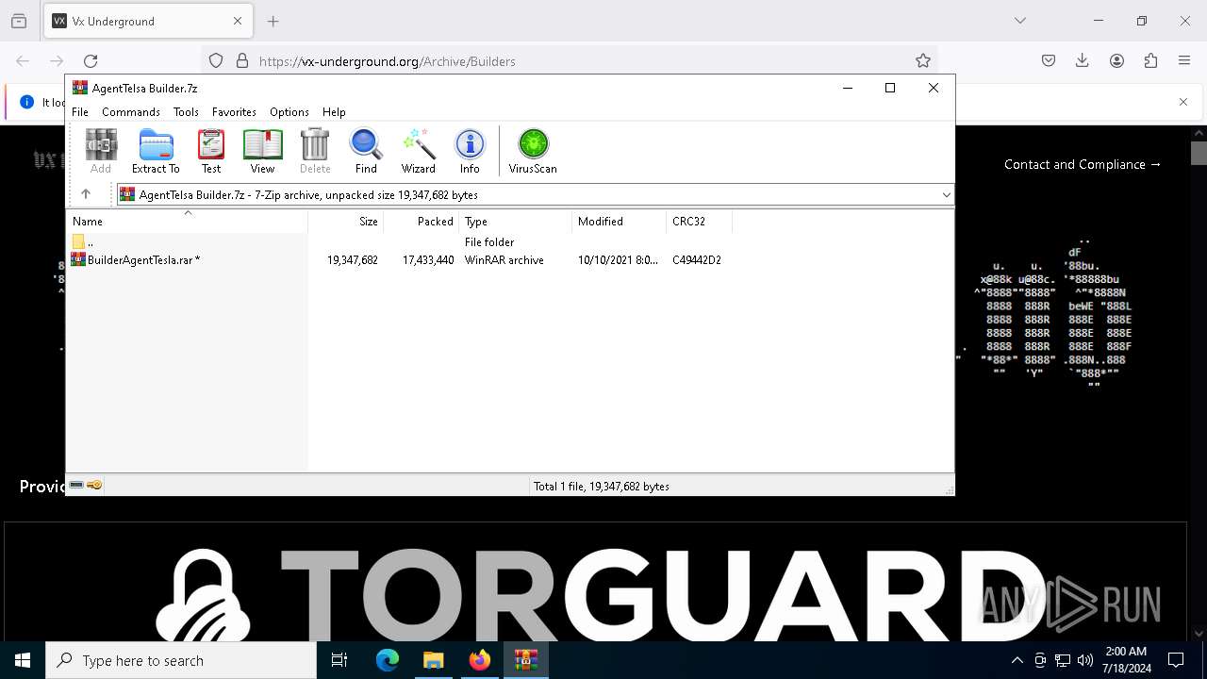Open Task View on taskbar
Viewport: 1207px width, 679px height.
(x=339, y=660)
